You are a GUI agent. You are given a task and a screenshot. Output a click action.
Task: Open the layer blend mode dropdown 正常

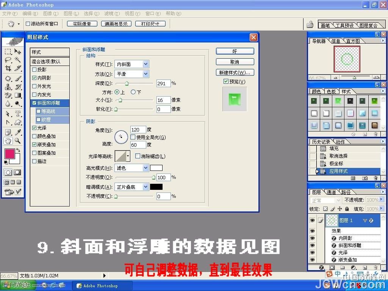tap(325, 200)
